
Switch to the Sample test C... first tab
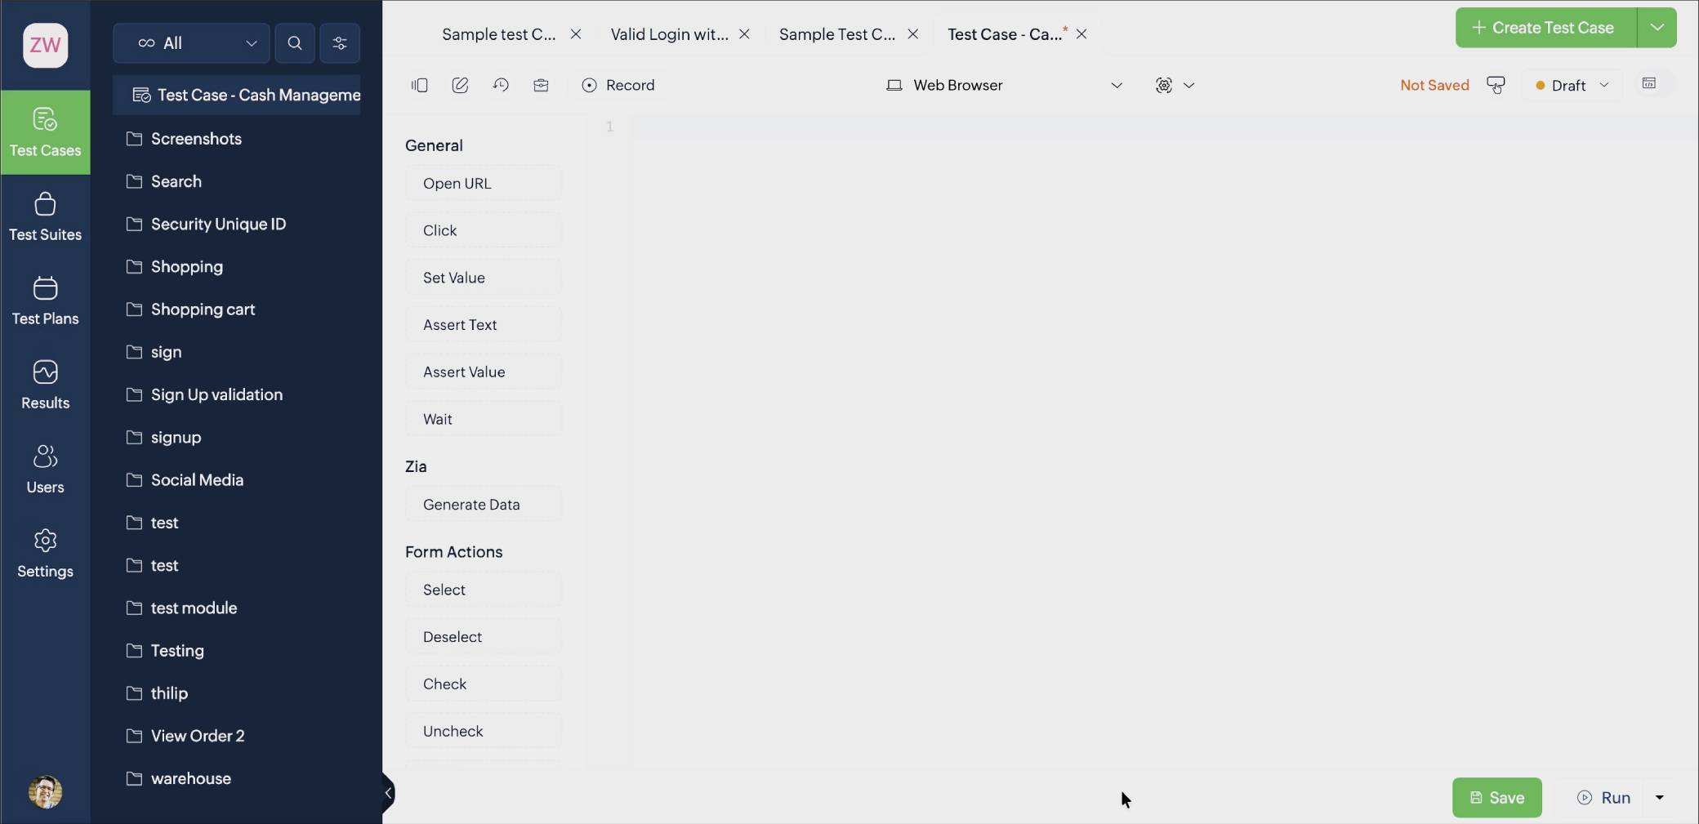[x=498, y=34]
